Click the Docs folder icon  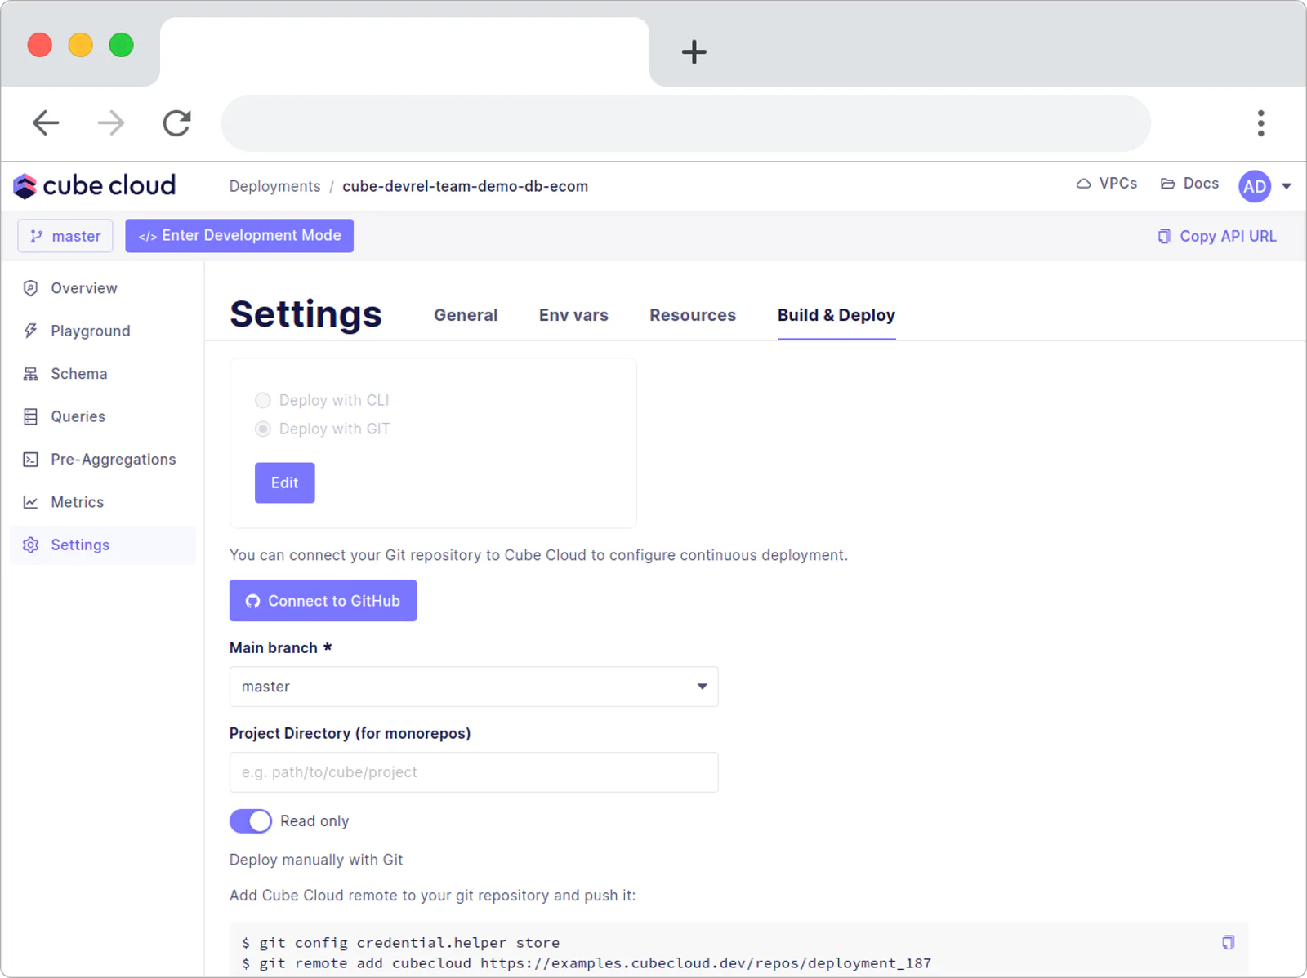tap(1168, 184)
